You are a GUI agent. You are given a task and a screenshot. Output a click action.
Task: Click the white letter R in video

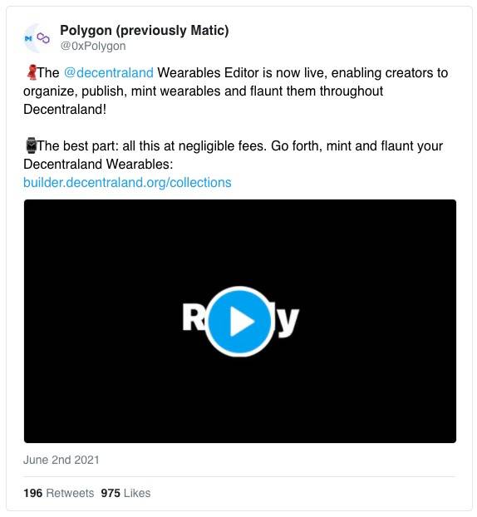[194, 317]
